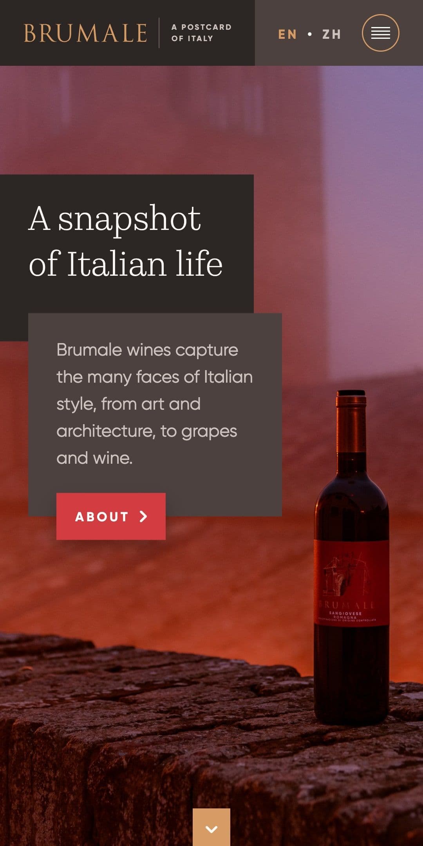This screenshot has width=423, height=846.
Task: Open the ABOUT page button
Action: tap(111, 516)
